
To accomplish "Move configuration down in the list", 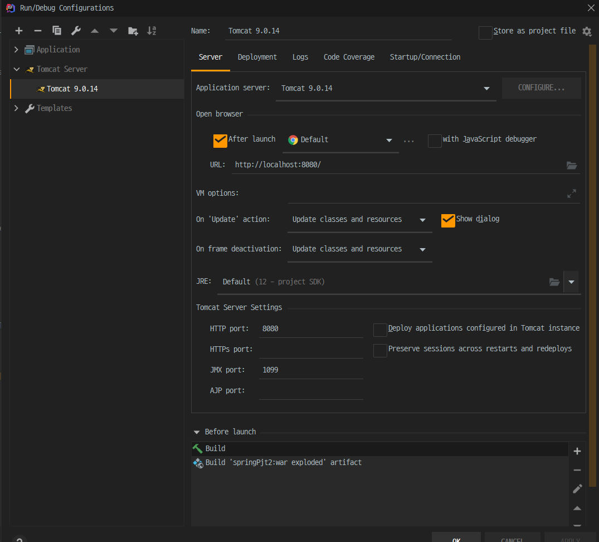I will [114, 31].
